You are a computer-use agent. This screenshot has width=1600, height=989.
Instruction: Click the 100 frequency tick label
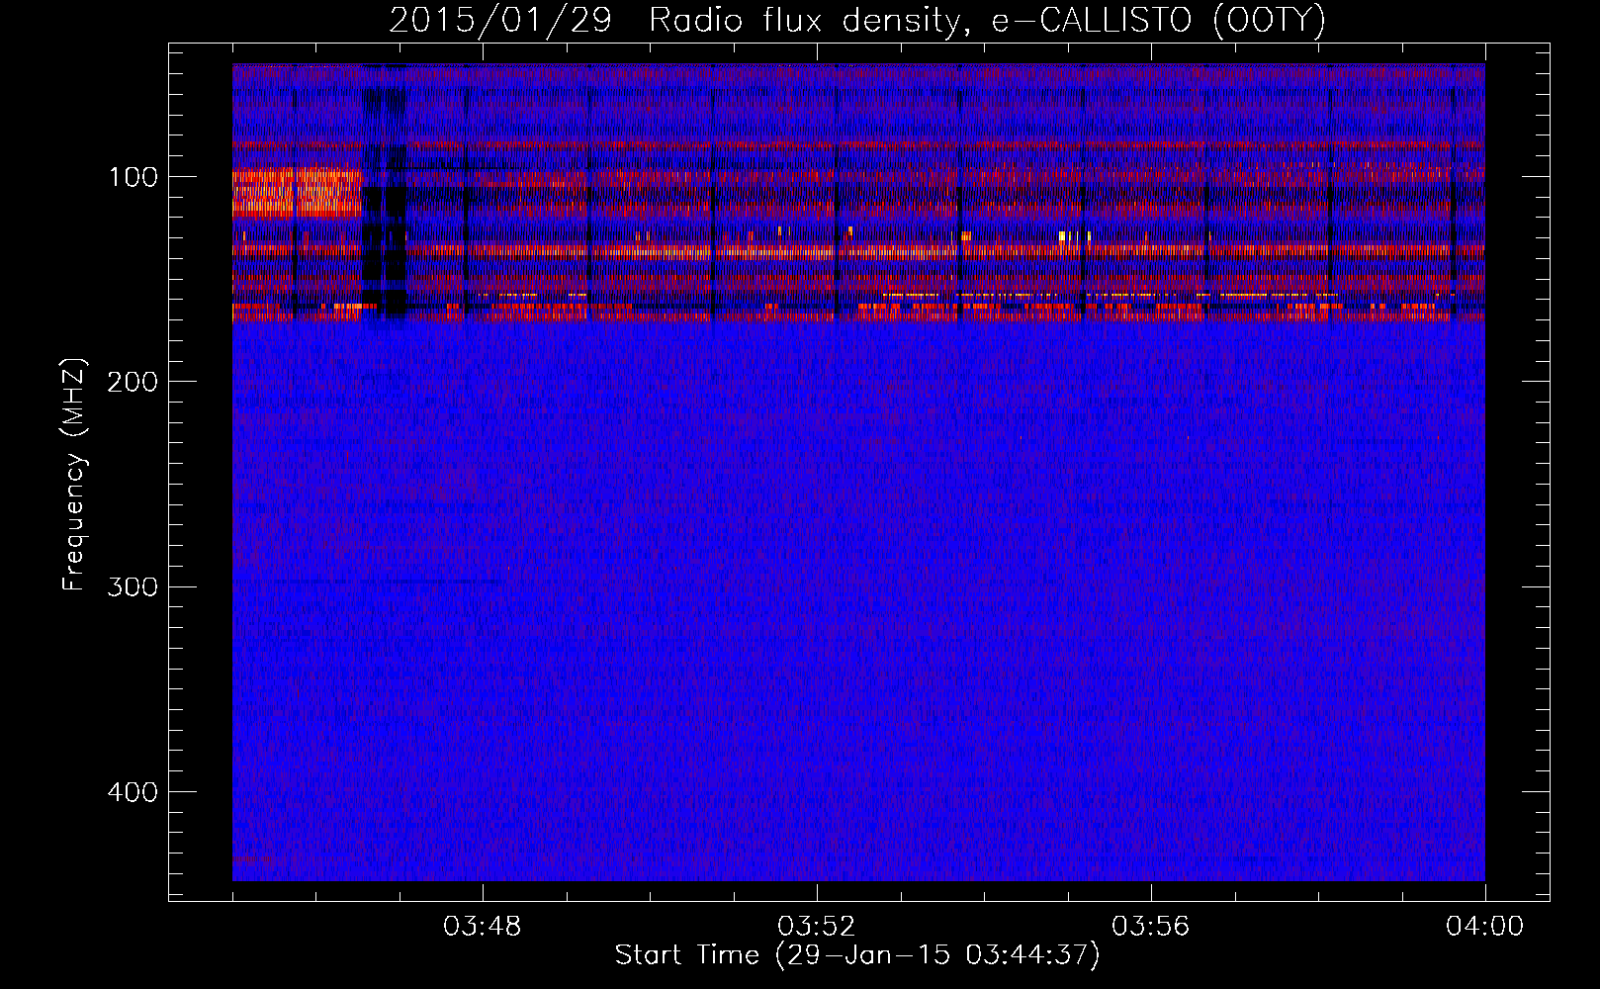coord(133,177)
